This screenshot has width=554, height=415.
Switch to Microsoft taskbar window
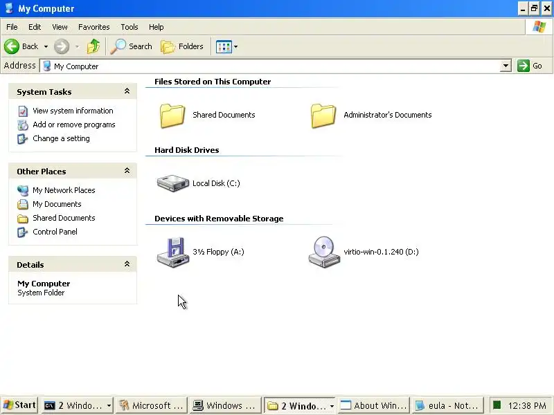(151, 405)
